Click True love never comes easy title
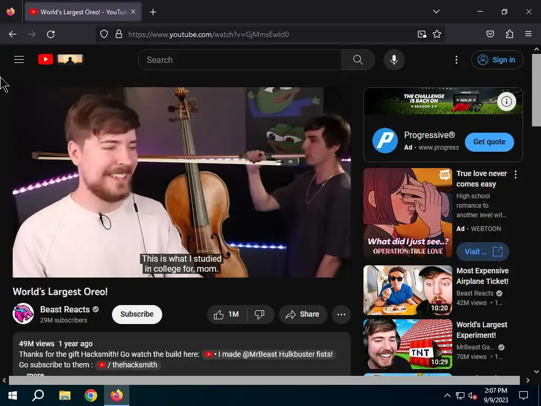This screenshot has width=541, height=406. [x=481, y=179]
